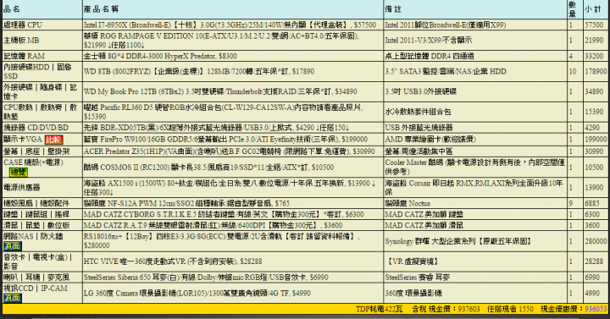Click the 機殼風扇 category cell
The width and height of the screenshot is (610, 319).
click(x=42, y=203)
